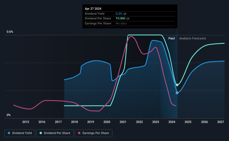229x141 pixels.
Task: Click the 'Analysts Forecasts' label
Action: click(x=193, y=38)
